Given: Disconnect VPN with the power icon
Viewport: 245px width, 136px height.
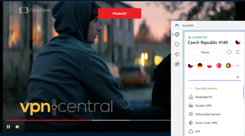Looking at the screenshot, I should pos(229,52).
